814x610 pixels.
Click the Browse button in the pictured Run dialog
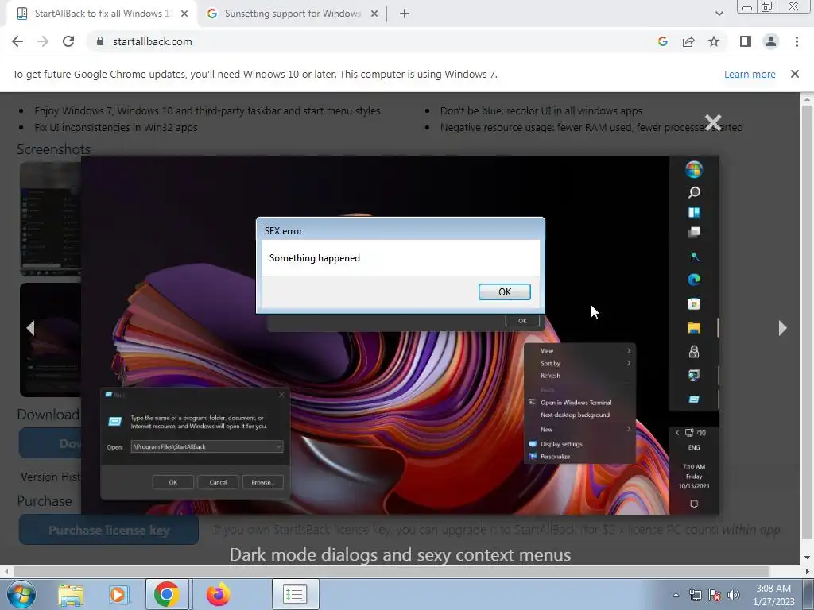click(x=262, y=482)
